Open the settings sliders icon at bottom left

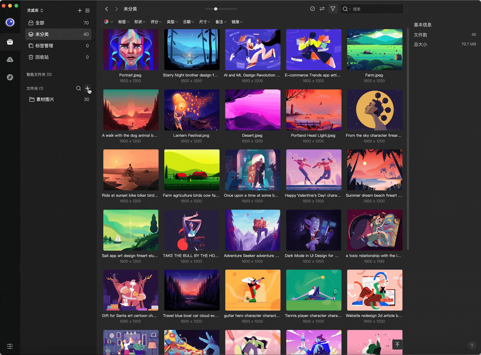coord(10,346)
